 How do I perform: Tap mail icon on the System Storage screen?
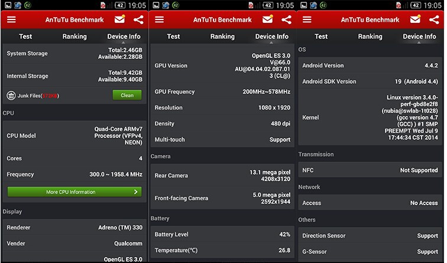tap(120, 19)
